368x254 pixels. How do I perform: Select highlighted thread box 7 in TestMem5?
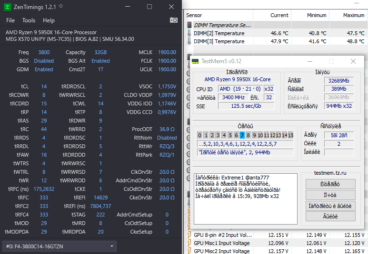click(x=242, y=135)
